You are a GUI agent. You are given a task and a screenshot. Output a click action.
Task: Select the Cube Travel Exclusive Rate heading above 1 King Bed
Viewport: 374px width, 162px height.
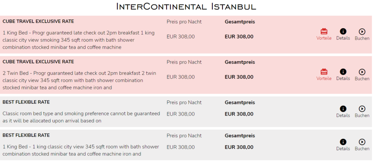[x=38, y=21]
